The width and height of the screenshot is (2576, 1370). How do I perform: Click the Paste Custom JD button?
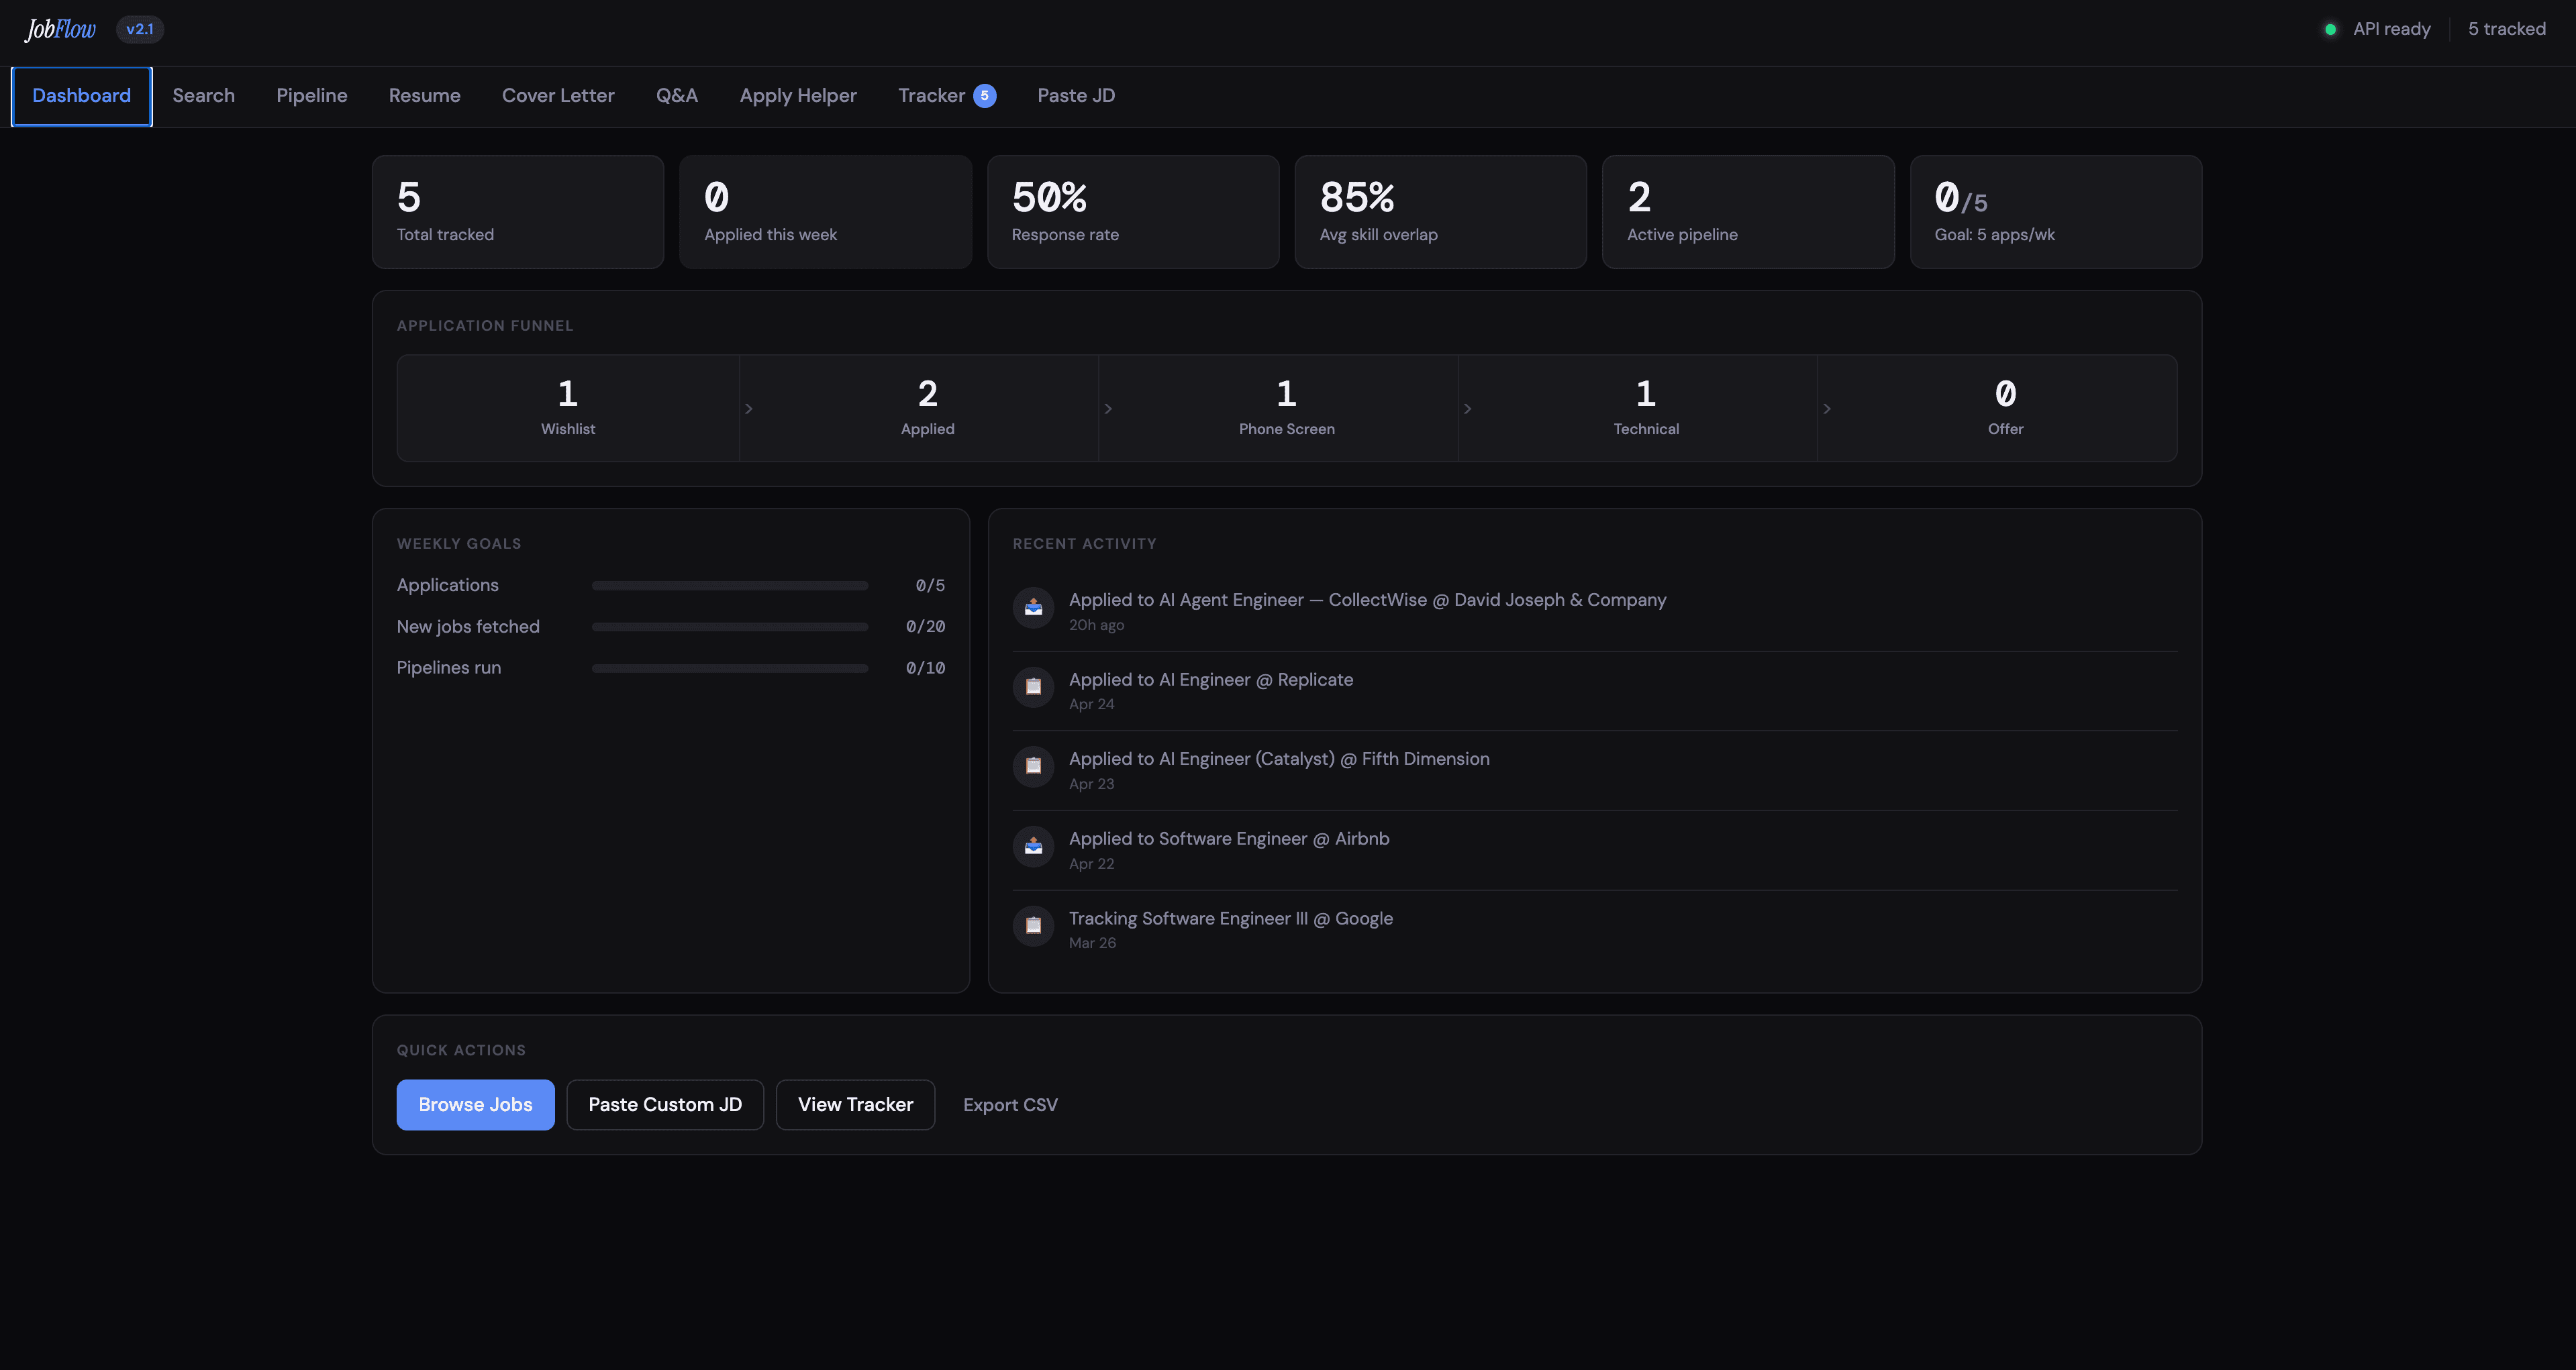(x=665, y=1104)
